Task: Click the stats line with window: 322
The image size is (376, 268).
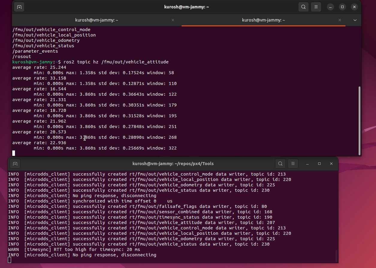Action: [105, 148]
